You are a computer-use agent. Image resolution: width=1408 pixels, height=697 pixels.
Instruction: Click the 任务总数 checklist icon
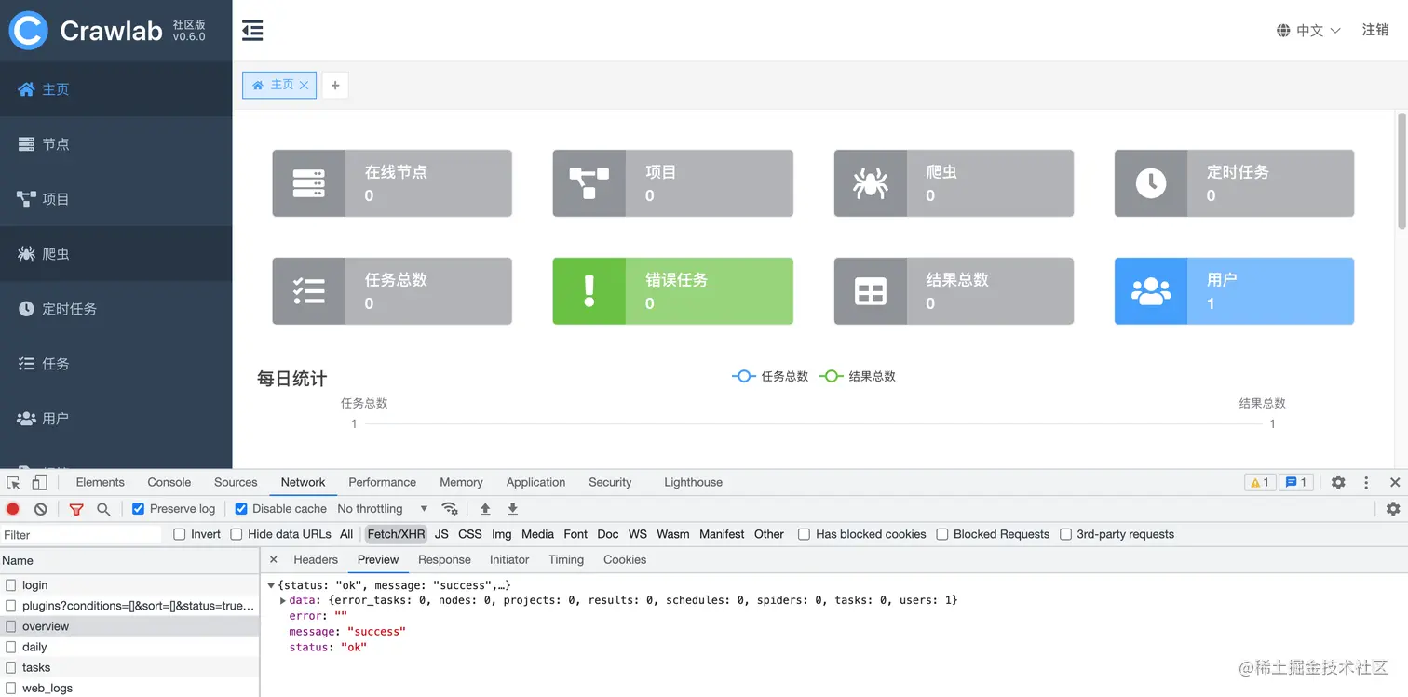[x=308, y=291]
